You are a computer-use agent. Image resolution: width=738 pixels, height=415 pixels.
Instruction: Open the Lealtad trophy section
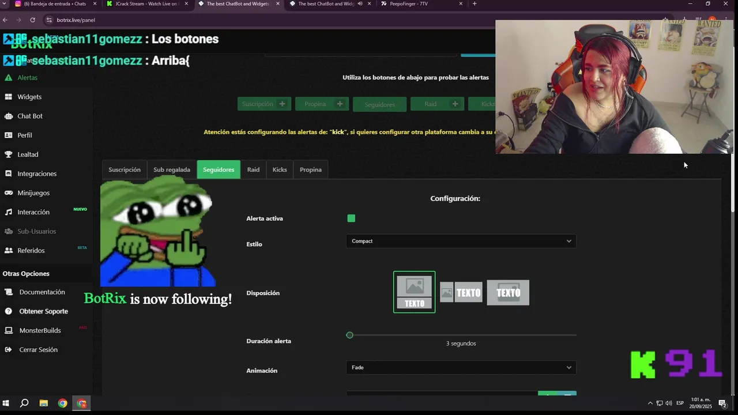(28, 154)
